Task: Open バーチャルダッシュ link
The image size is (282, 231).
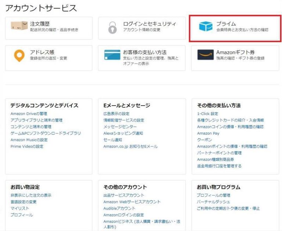Action: tap(213, 202)
